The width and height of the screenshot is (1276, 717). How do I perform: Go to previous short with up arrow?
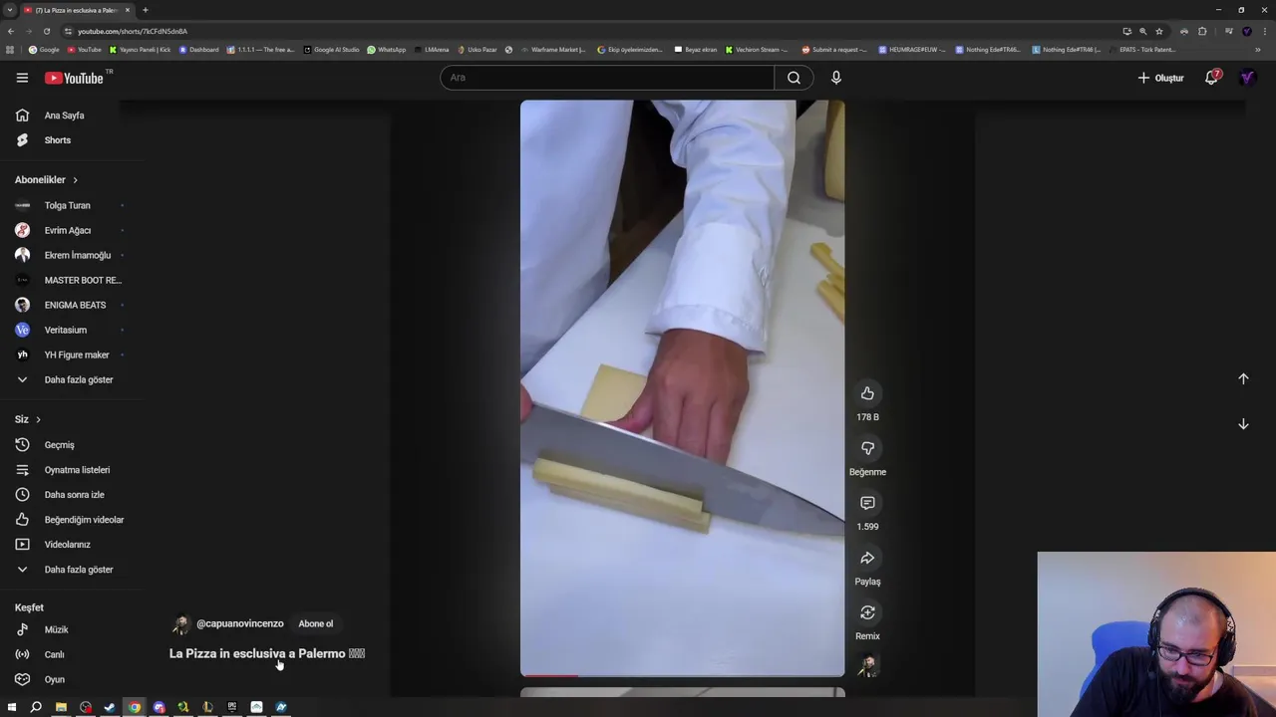[1243, 378]
